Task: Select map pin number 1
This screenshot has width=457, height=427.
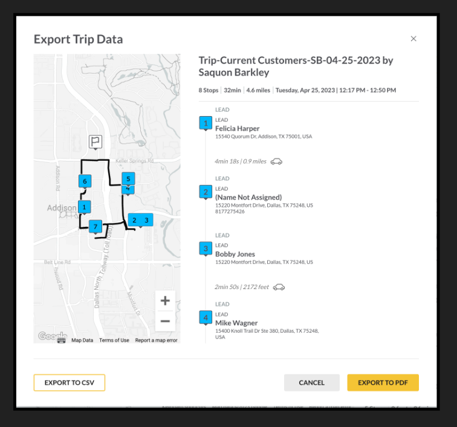Action: point(84,207)
